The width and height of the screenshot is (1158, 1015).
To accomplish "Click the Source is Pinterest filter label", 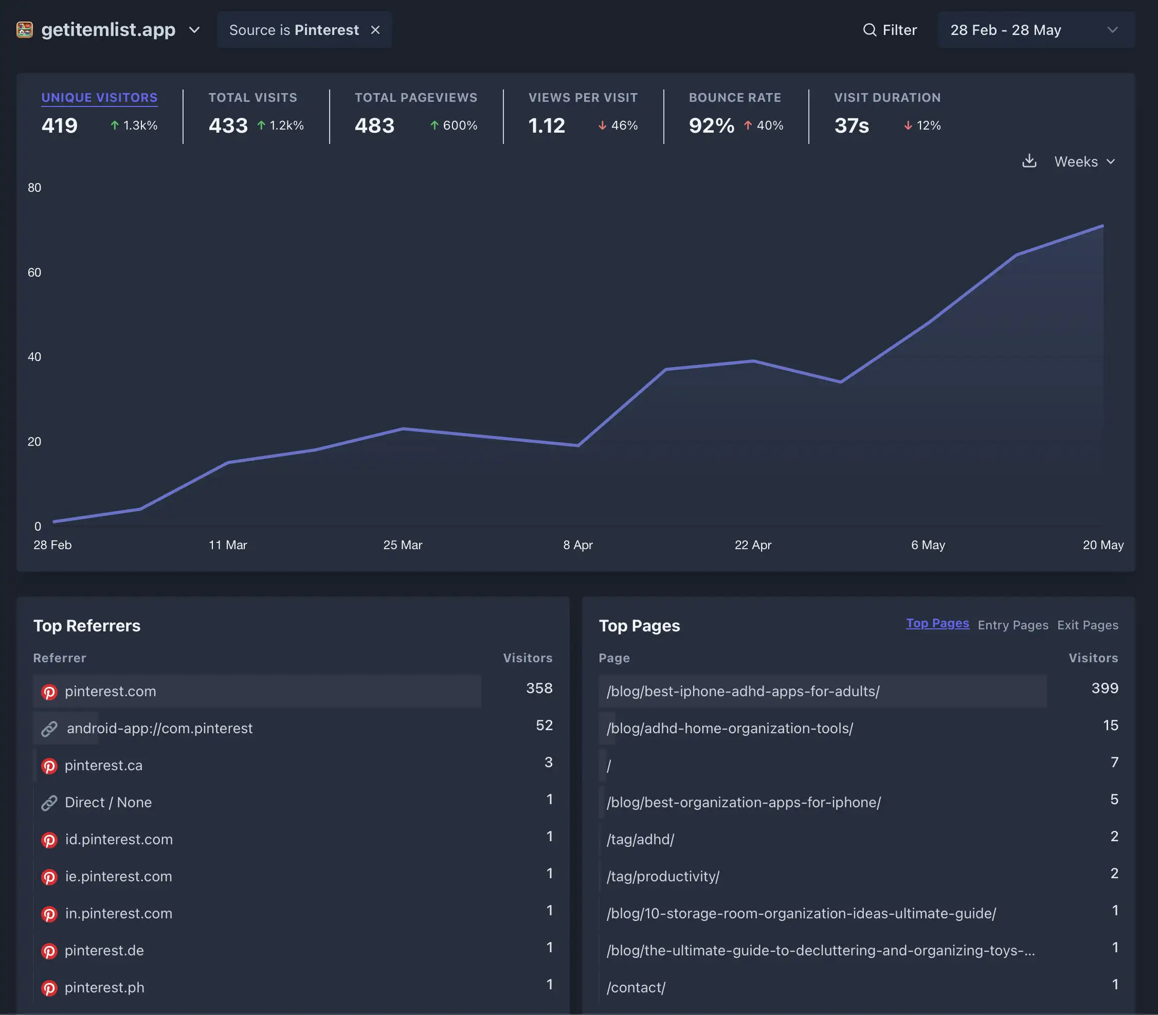I will pos(294,29).
